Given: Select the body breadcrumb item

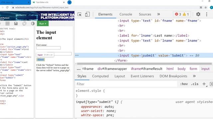Looking at the screenshot, I should (182, 69).
